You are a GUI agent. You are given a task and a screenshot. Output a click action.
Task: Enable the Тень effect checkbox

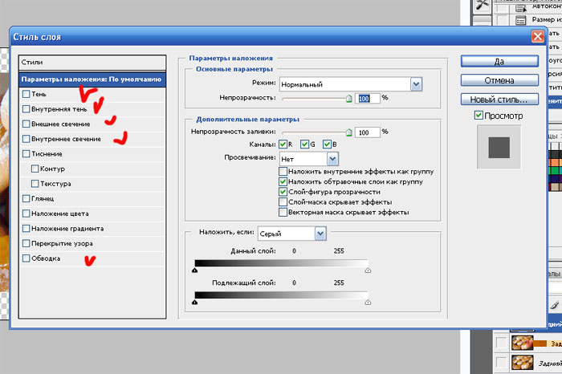pyautogui.click(x=26, y=95)
